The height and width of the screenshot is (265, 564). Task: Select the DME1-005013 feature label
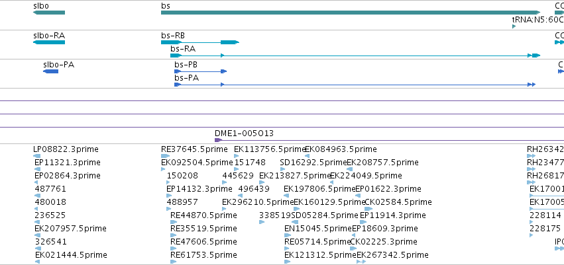(245, 133)
